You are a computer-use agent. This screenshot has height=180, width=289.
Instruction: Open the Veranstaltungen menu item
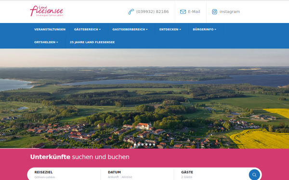[50, 29]
